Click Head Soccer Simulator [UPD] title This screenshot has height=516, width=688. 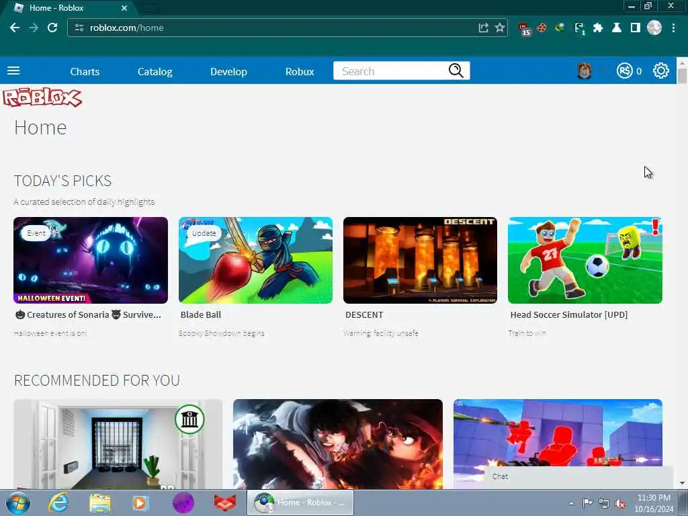coord(568,314)
